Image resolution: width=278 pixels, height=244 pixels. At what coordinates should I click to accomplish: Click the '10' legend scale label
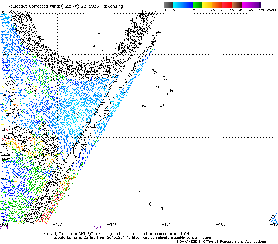click(184, 10)
